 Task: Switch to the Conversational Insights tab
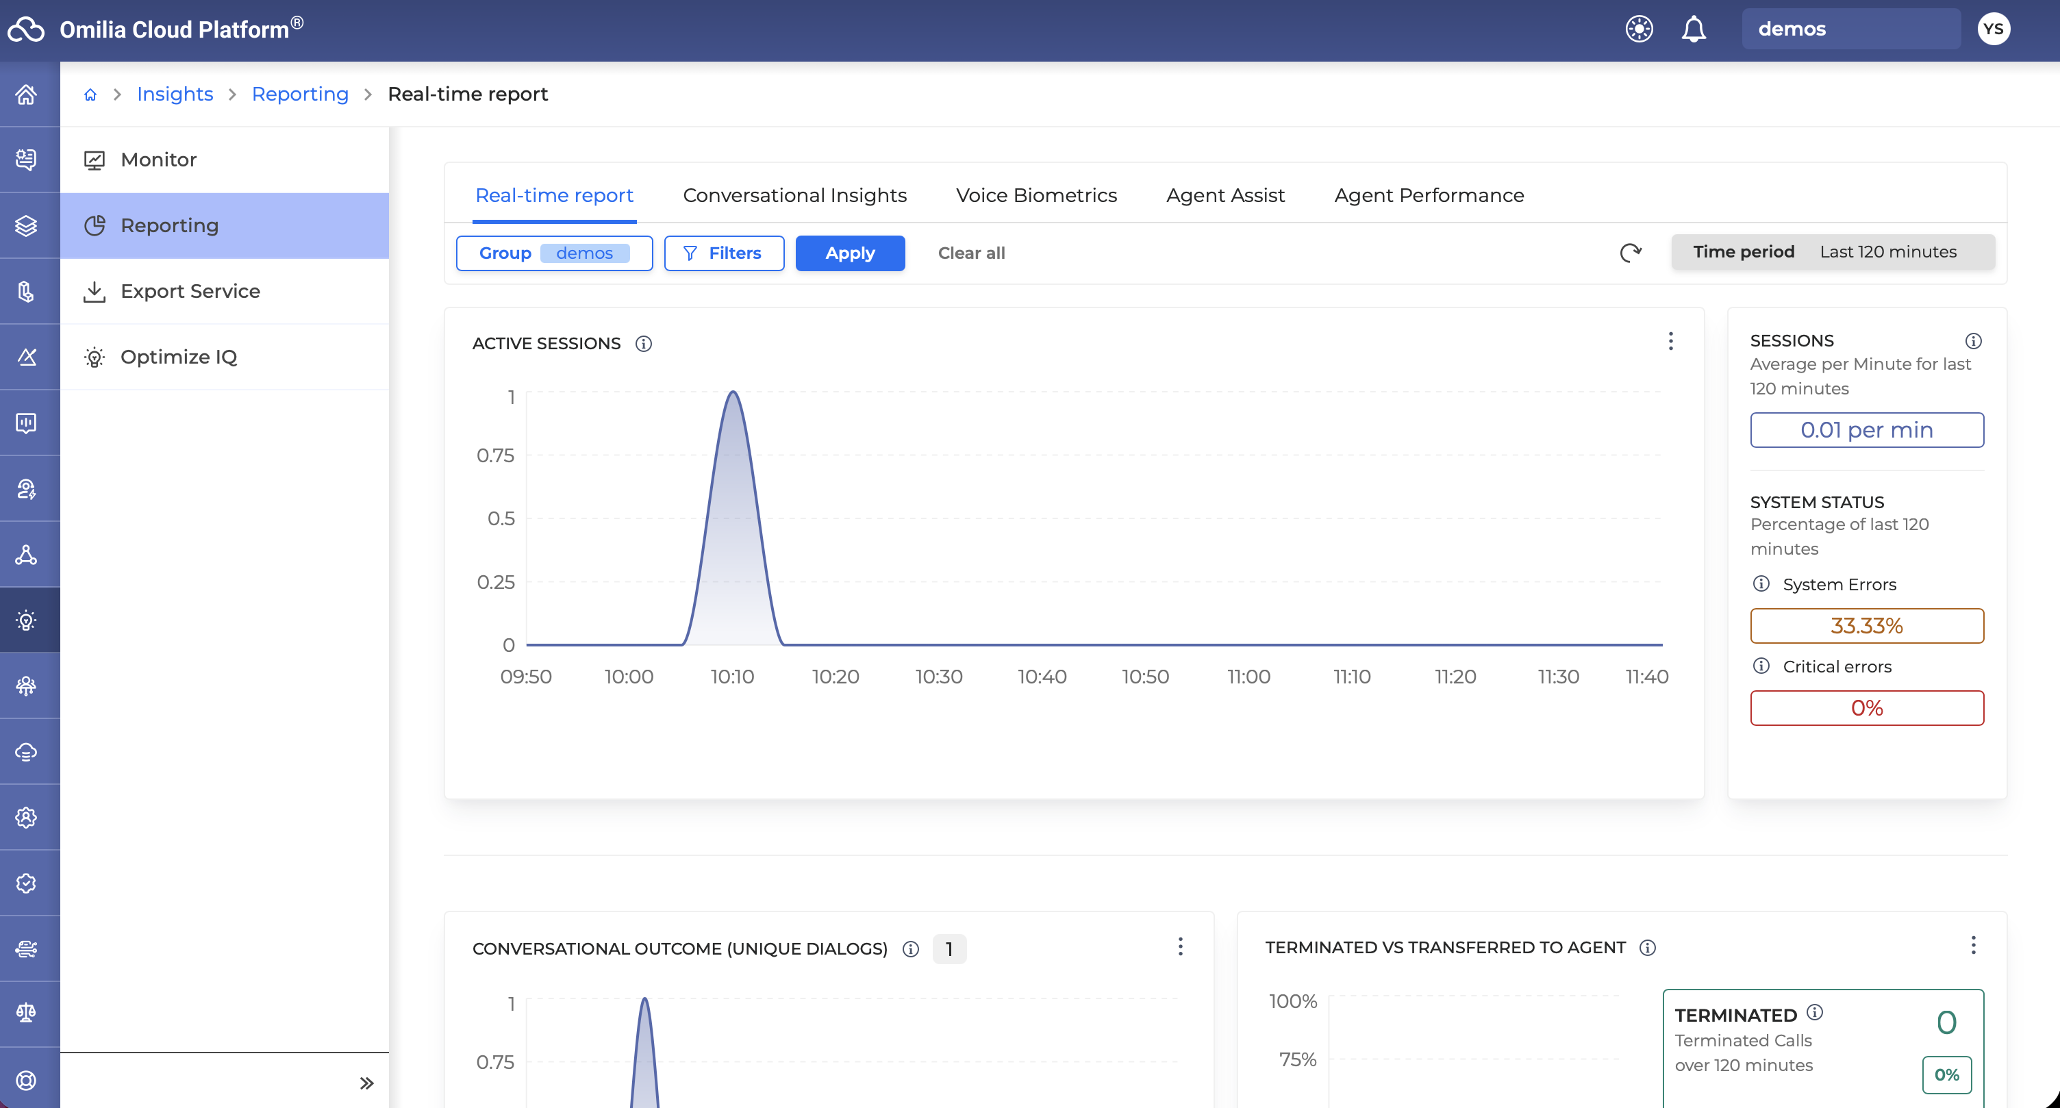[x=795, y=195]
